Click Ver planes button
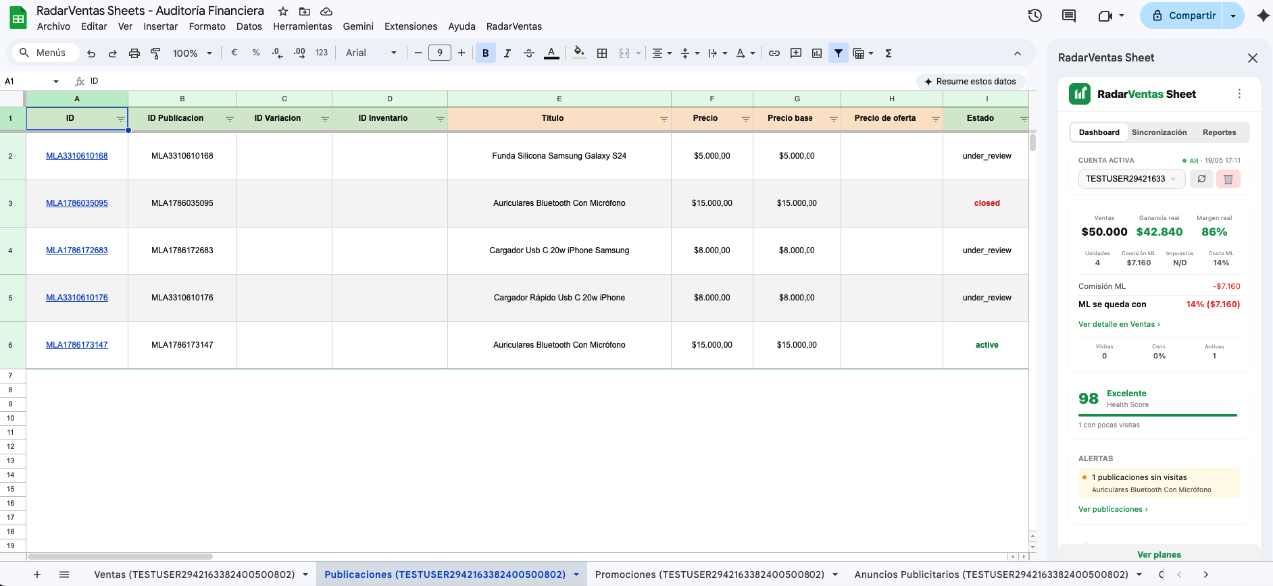The width and height of the screenshot is (1273, 586). click(x=1159, y=554)
